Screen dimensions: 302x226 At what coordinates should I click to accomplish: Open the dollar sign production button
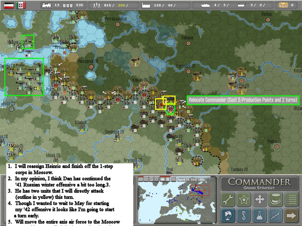click(244, 216)
